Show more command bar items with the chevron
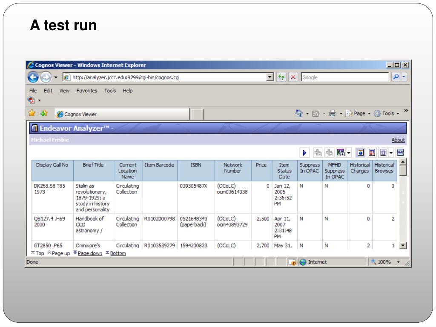 (406, 110)
